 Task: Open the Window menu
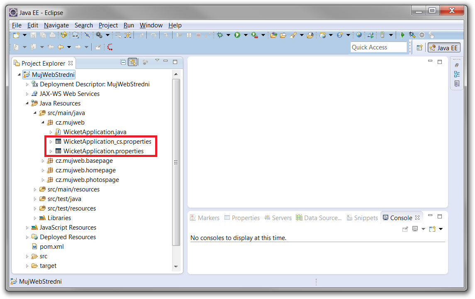pyautogui.click(x=151, y=25)
